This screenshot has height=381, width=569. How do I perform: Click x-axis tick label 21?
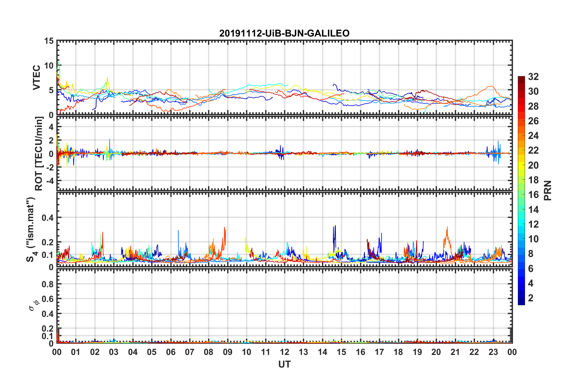coord(455,352)
